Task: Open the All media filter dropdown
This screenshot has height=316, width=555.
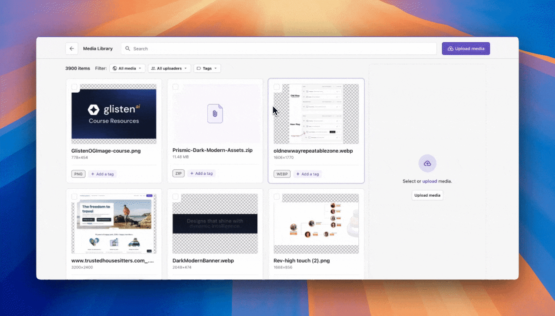Action: pyautogui.click(x=127, y=68)
